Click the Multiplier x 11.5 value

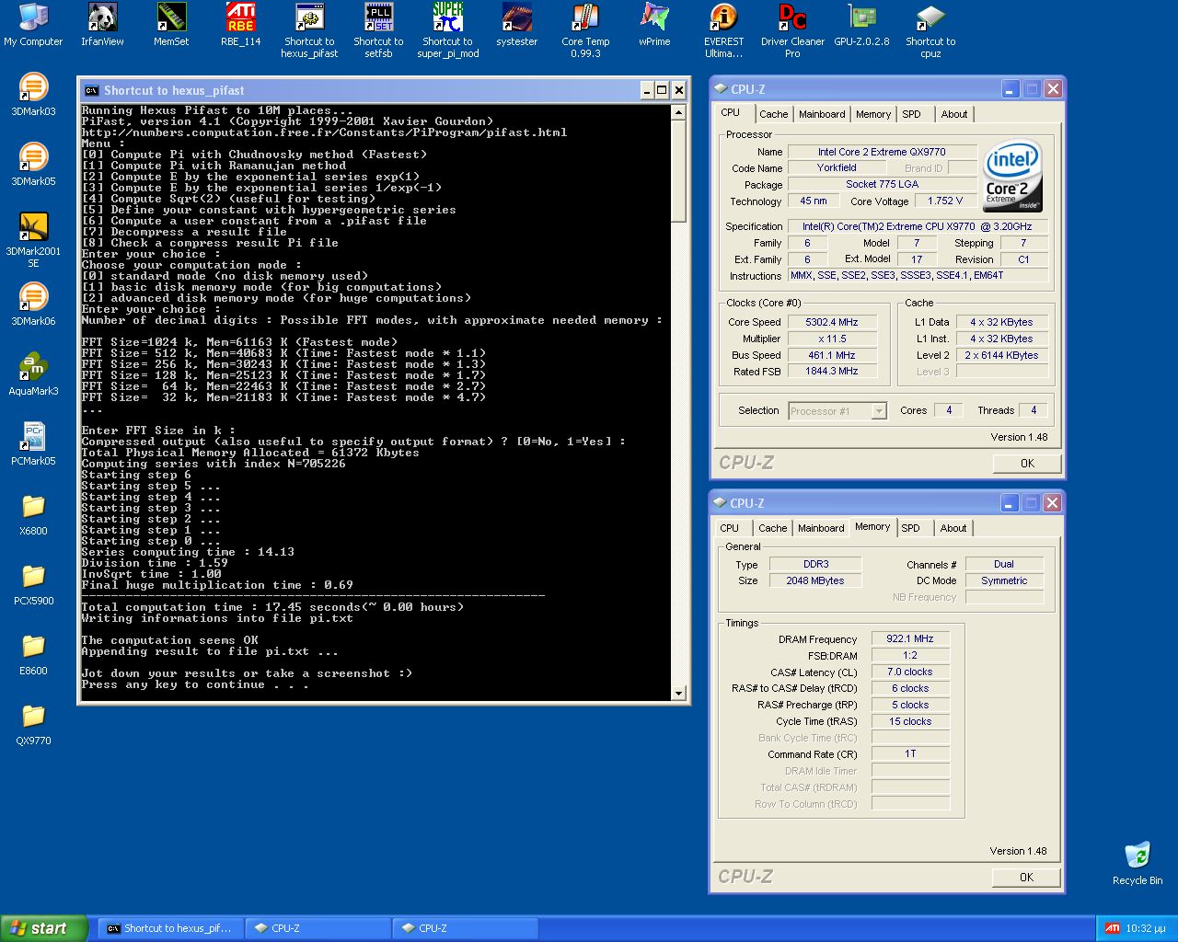click(831, 339)
